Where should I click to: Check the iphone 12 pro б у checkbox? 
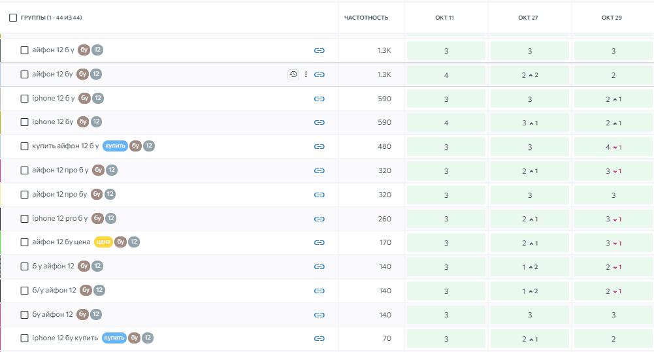[x=25, y=219]
